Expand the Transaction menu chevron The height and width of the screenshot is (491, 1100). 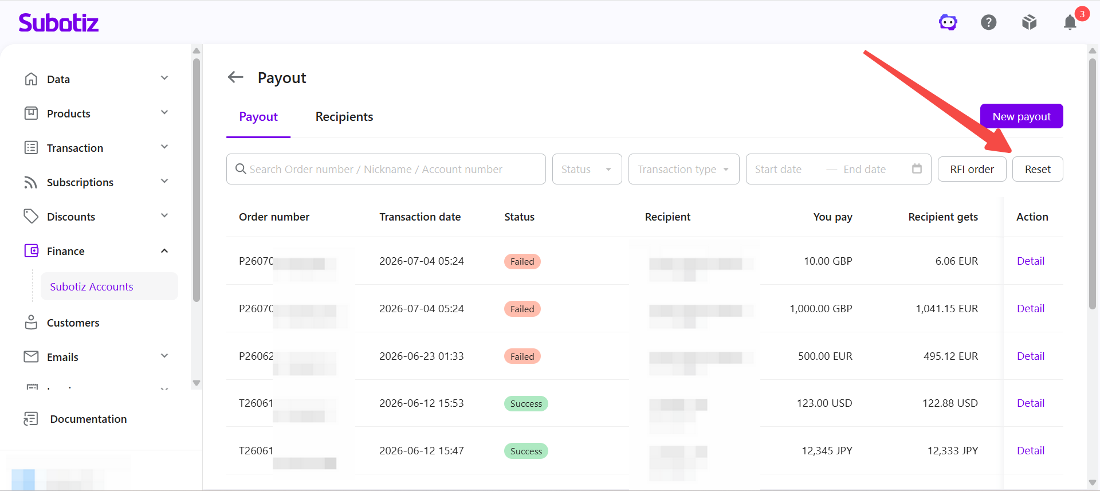[x=164, y=147]
